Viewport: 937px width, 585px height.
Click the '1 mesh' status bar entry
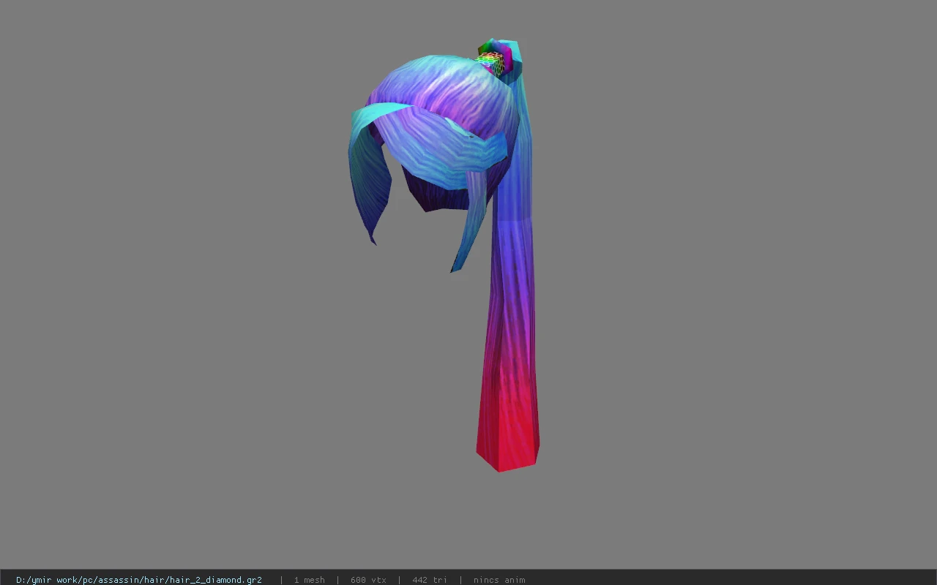309,580
